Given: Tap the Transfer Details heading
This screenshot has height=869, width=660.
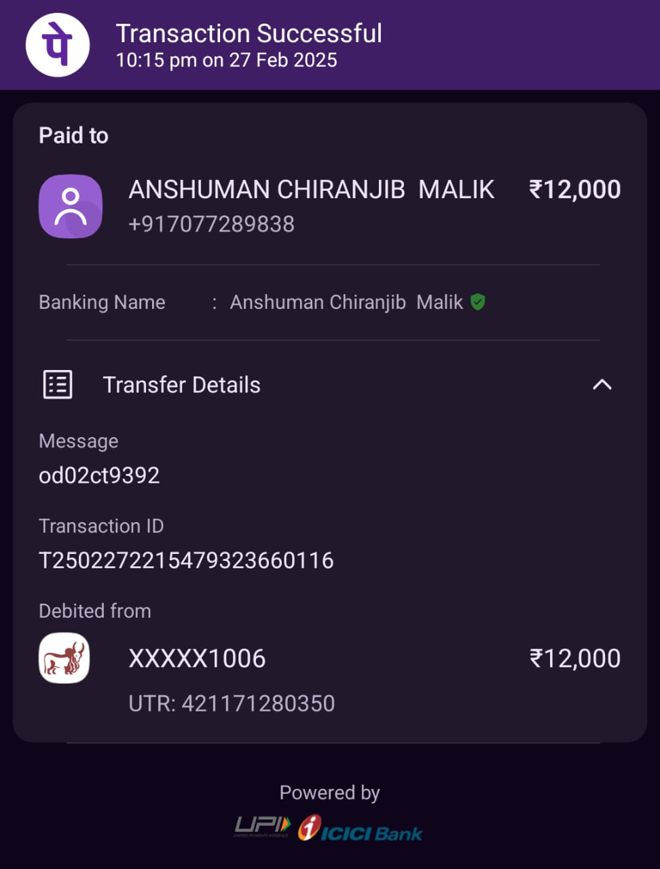Looking at the screenshot, I should [x=181, y=385].
